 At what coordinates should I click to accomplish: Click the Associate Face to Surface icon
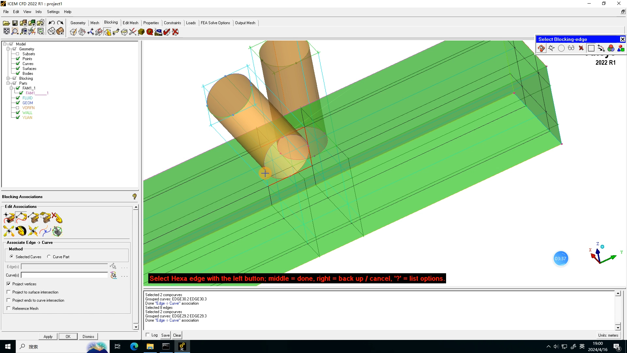click(45, 218)
